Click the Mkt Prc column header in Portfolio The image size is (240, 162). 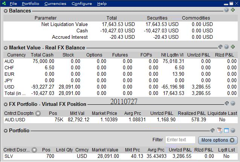132,150
